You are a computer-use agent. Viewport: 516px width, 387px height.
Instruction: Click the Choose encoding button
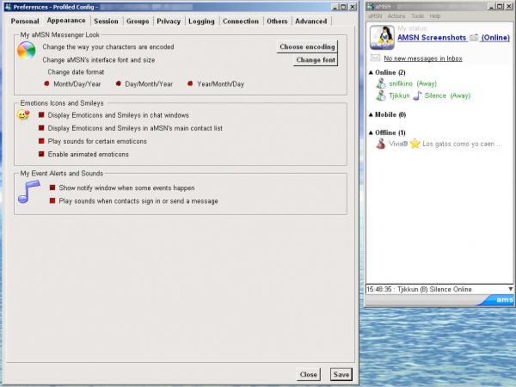point(307,47)
